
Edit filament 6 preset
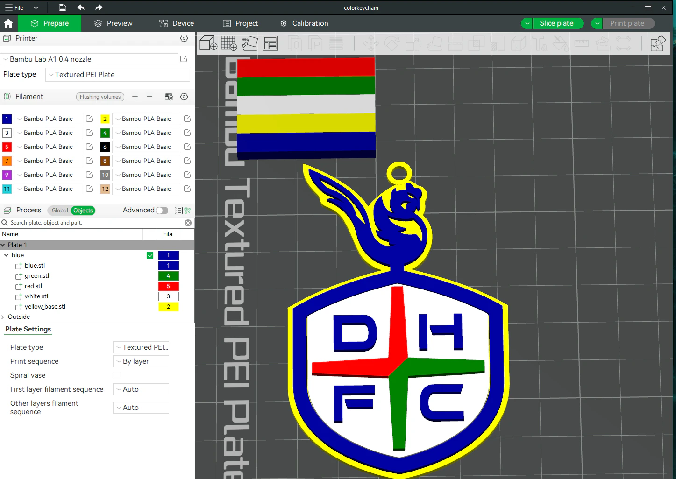point(187,147)
